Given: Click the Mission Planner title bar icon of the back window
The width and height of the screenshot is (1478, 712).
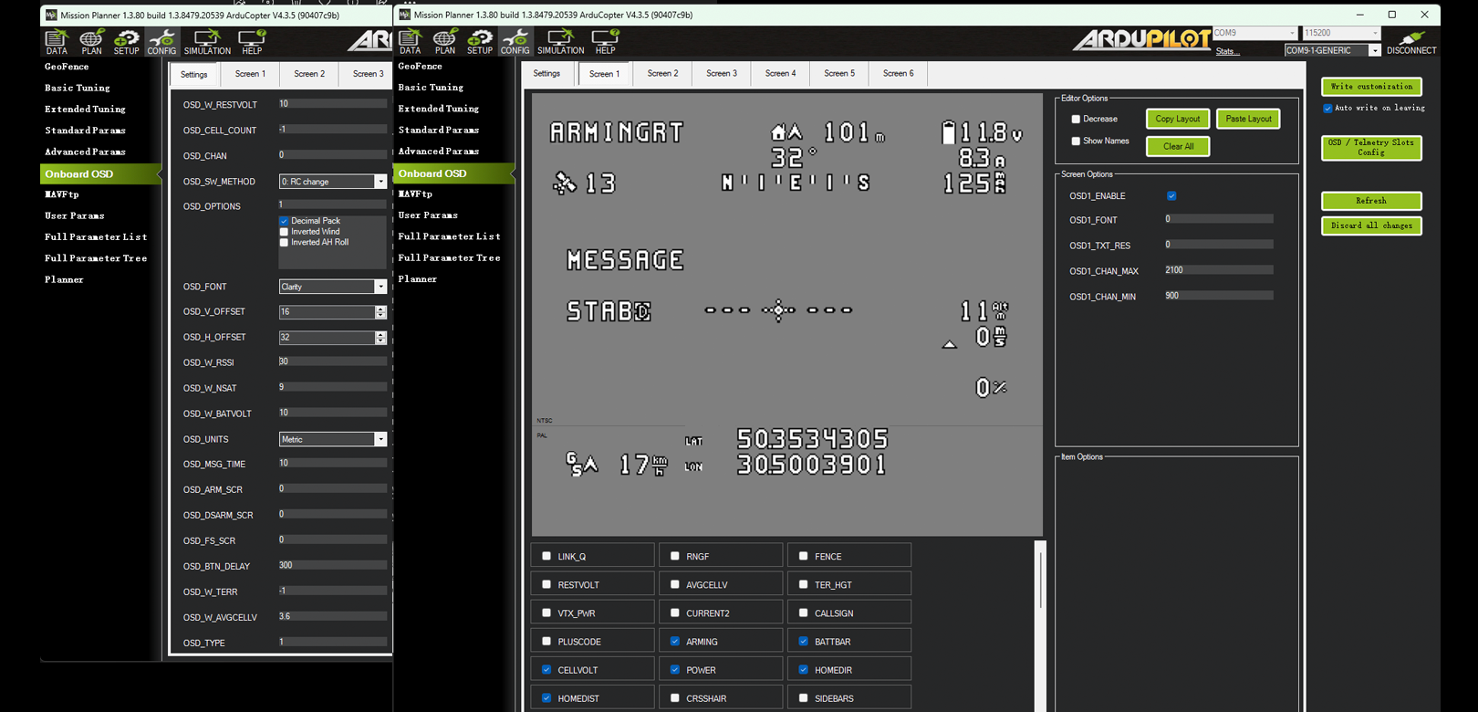Looking at the screenshot, I should pos(51,15).
